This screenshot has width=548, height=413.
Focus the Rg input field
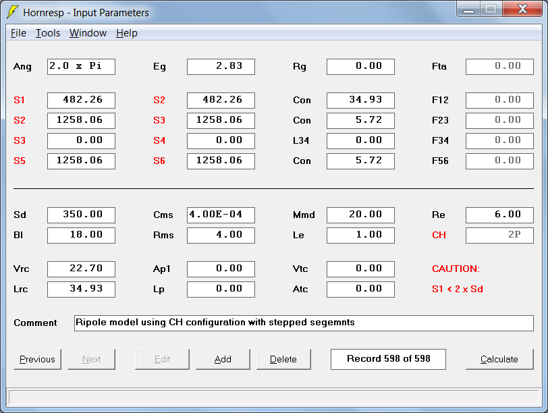pyautogui.click(x=360, y=67)
